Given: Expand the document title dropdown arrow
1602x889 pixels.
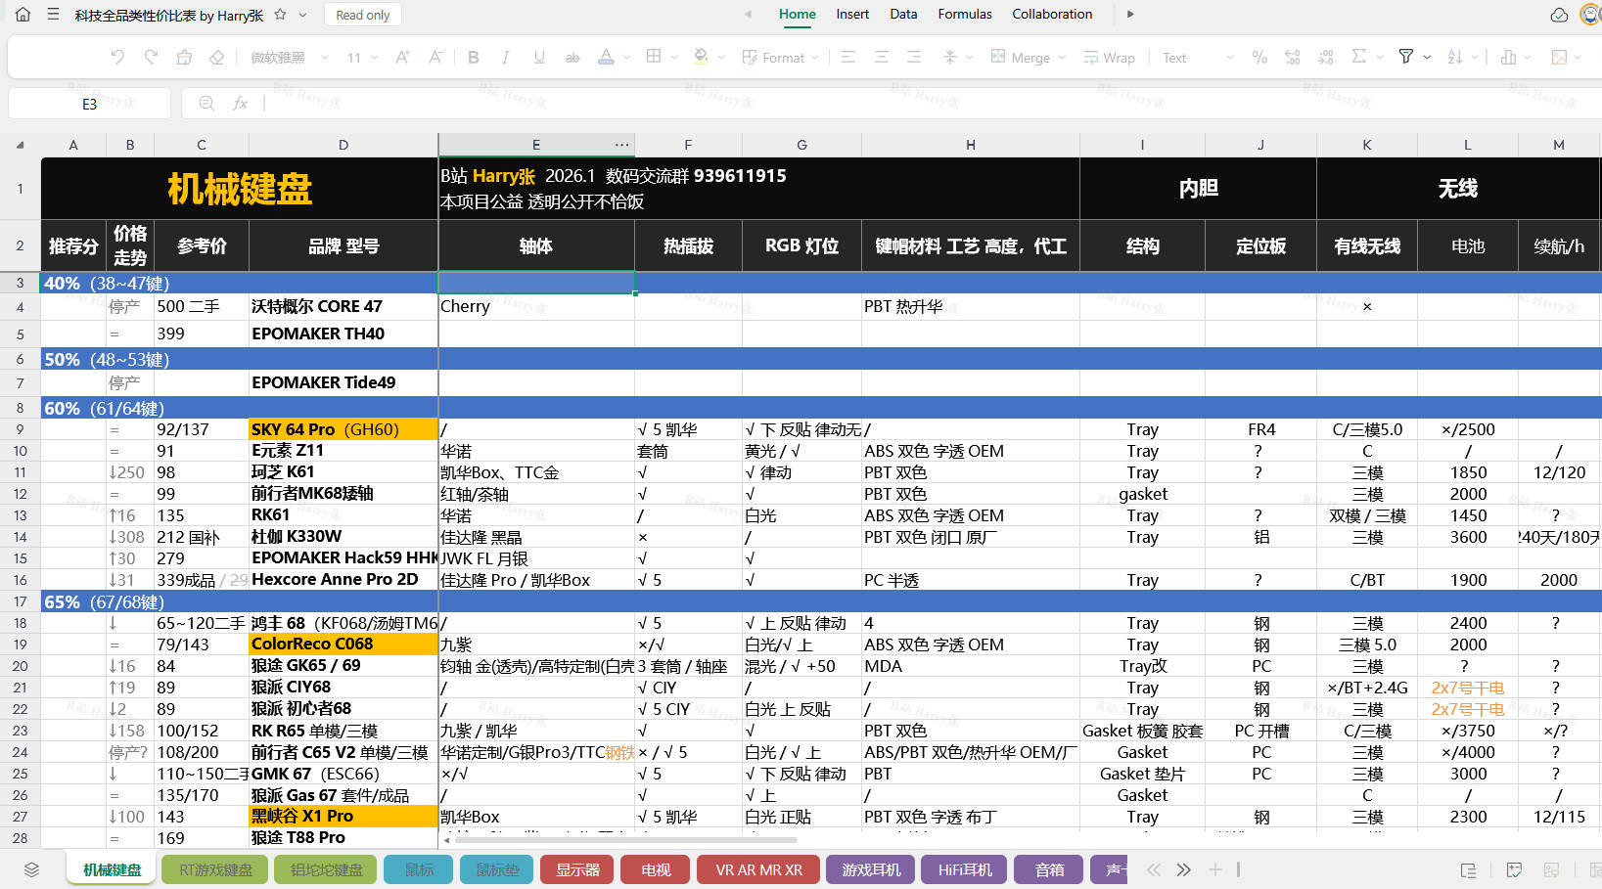Looking at the screenshot, I should click(x=303, y=15).
